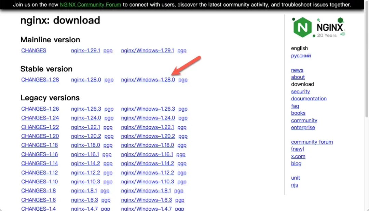Download nginx/Windows-1.18.0
The width and height of the screenshot is (369, 211).
tap(147, 145)
